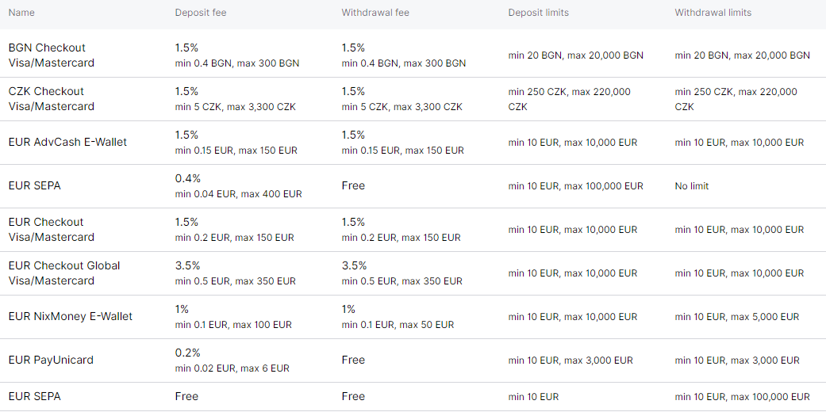826x412 pixels.
Task: Click the last EUR SEPA row name
Action: (x=35, y=396)
